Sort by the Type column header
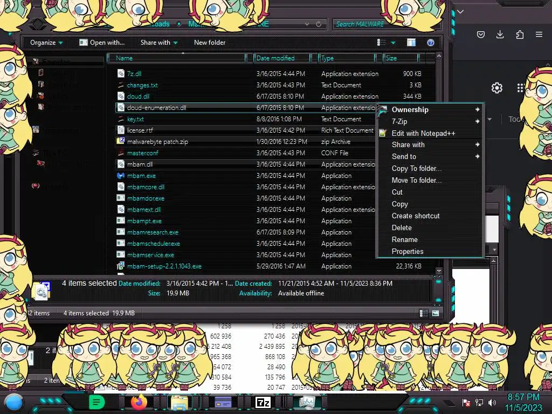The height and width of the screenshot is (414, 552). point(347,58)
